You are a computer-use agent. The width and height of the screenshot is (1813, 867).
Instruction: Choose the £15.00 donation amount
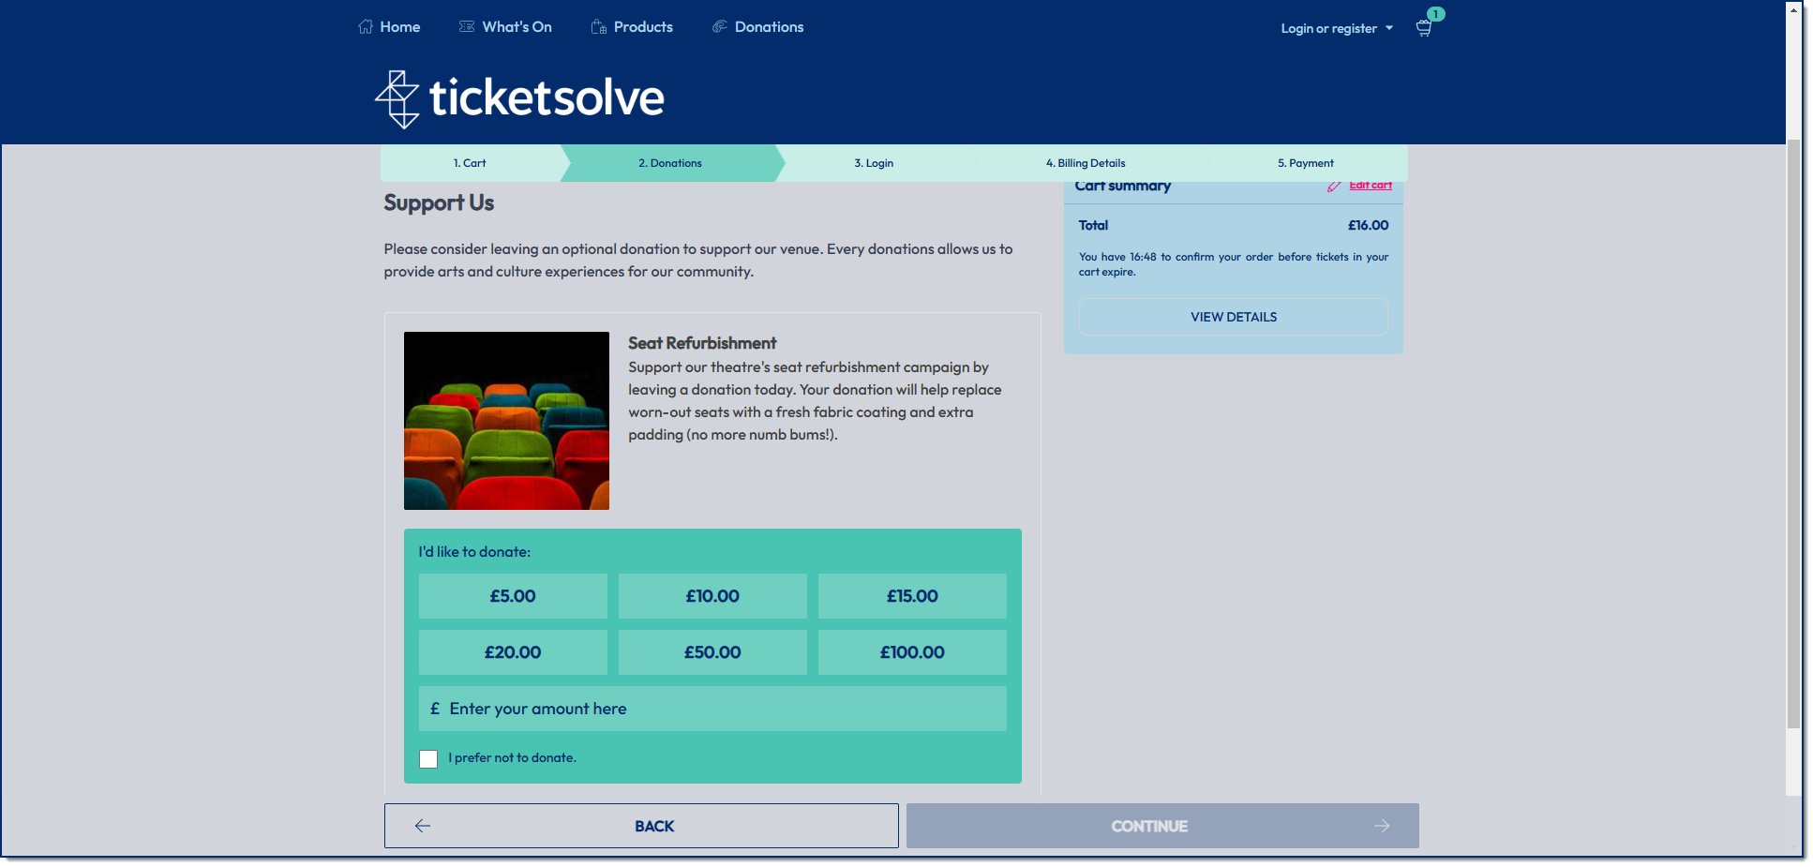pos(912,596)
